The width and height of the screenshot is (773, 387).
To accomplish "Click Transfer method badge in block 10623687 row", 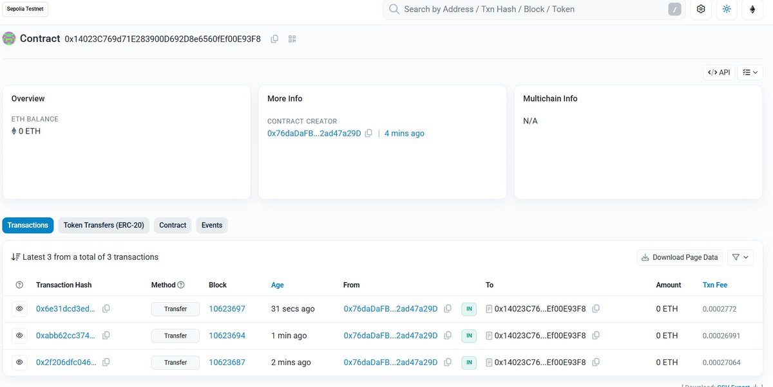I will click(175, 363).
